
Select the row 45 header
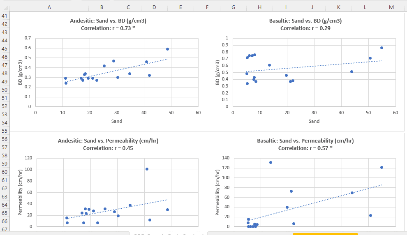(5, 49)
